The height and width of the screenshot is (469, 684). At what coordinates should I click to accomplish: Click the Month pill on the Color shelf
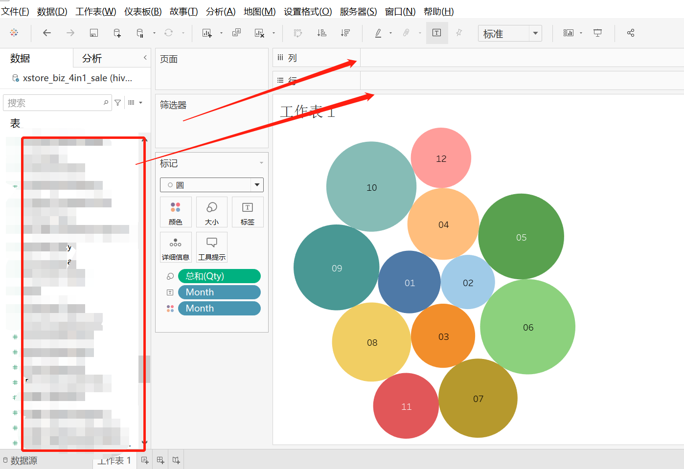(219, 308)
